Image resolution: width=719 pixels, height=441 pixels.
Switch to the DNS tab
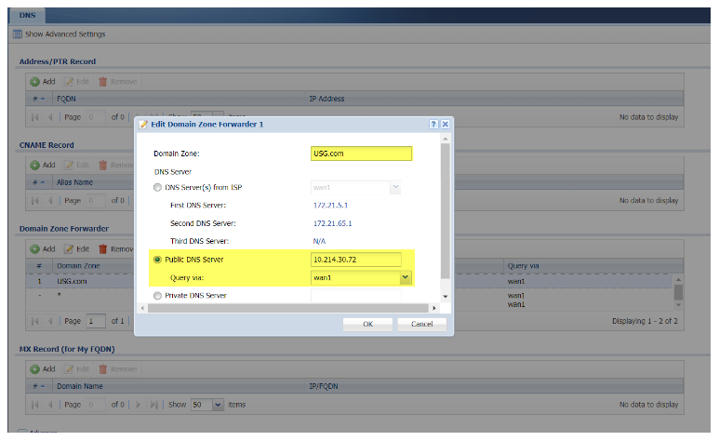(x=26, y=16)
